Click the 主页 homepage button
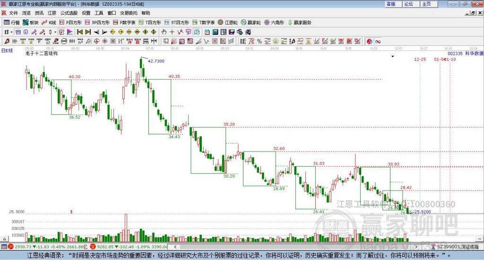Image resolution: width=484 pixels, height=260 pixels. [428, 4]
